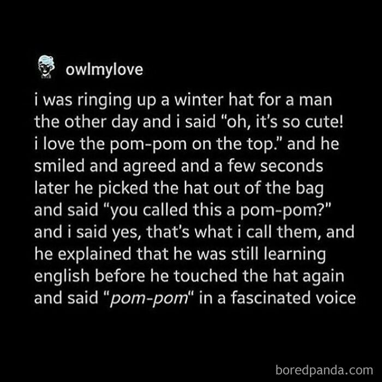Click the word "ringing" in the first line
This screenshot has width=382, height=382.
(104, 101)
